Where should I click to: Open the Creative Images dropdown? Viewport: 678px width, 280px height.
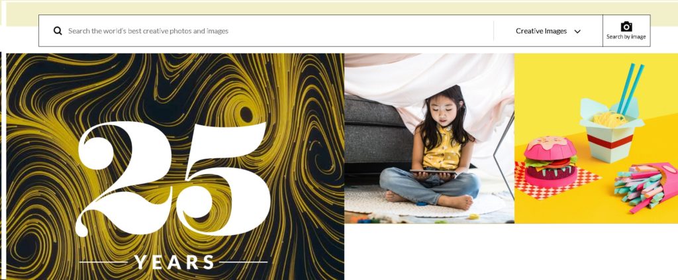click(548, 31)
